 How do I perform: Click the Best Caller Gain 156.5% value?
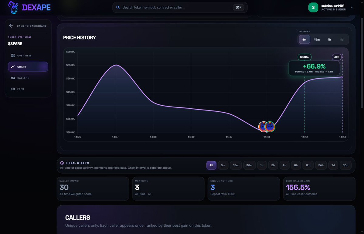pos(298,187)
